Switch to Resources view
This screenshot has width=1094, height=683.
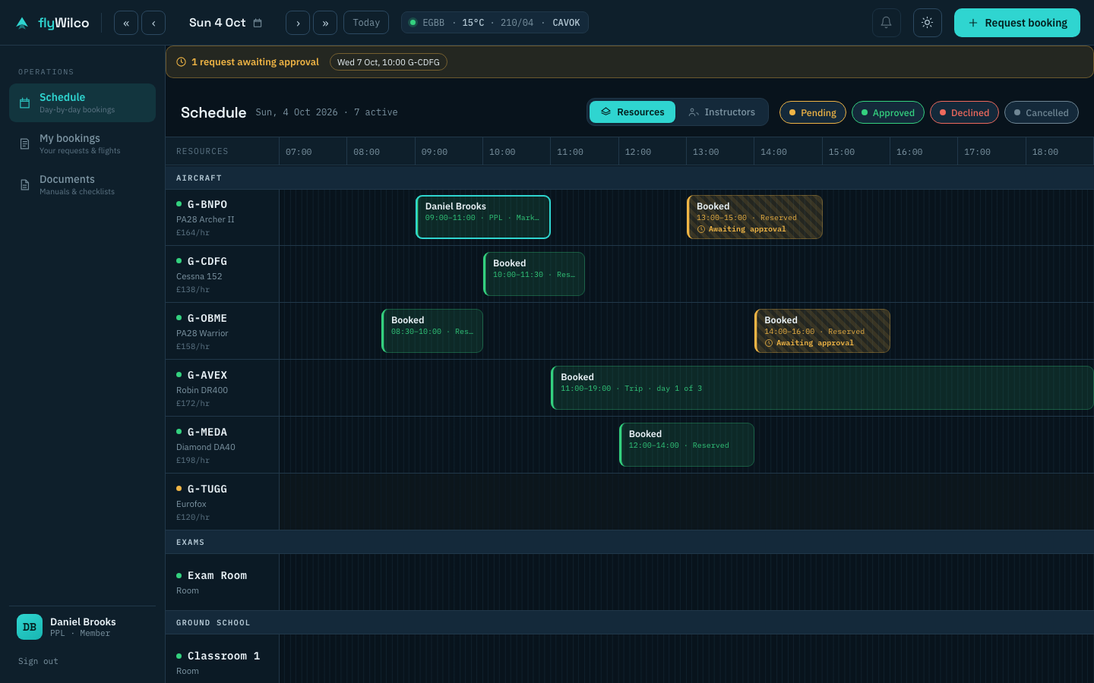click(x=633, y=112)
